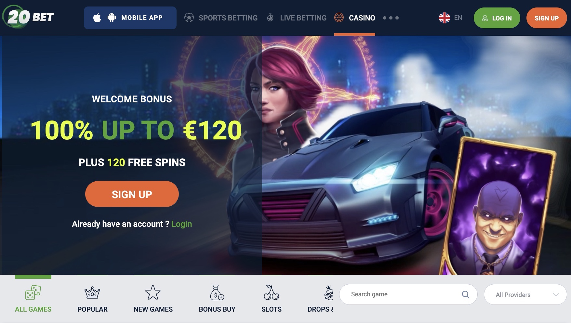Viewport: 571px width, 323px height.
Task: Expand the All Providers dropdown
Action: pyautogui.click(x=525, y=295)
